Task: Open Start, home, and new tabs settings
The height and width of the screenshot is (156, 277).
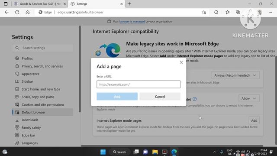Action: coord(42,89)
